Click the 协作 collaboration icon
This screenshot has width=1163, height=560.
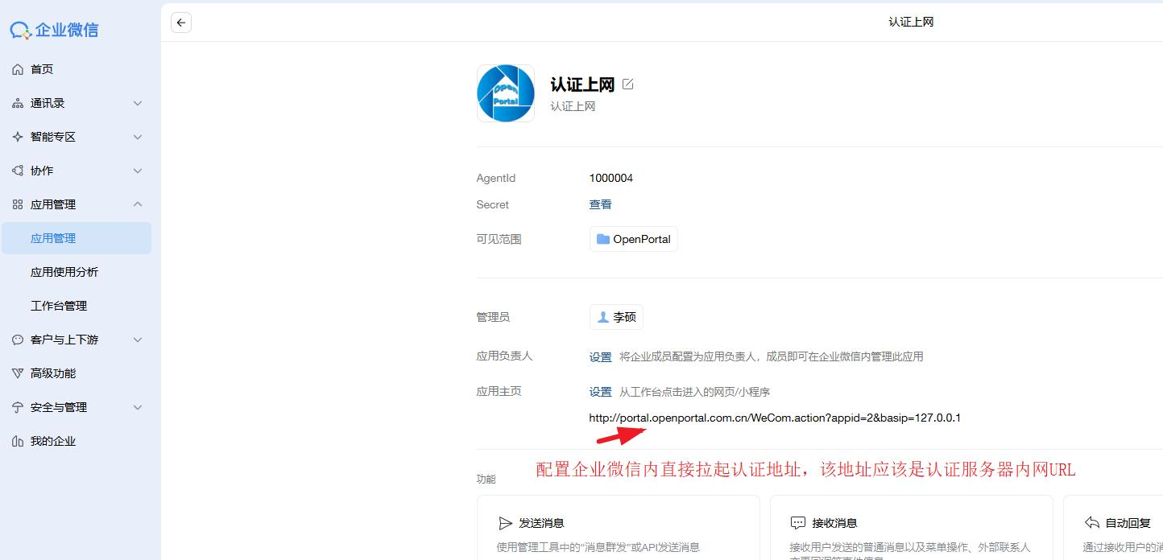[18, 171]
